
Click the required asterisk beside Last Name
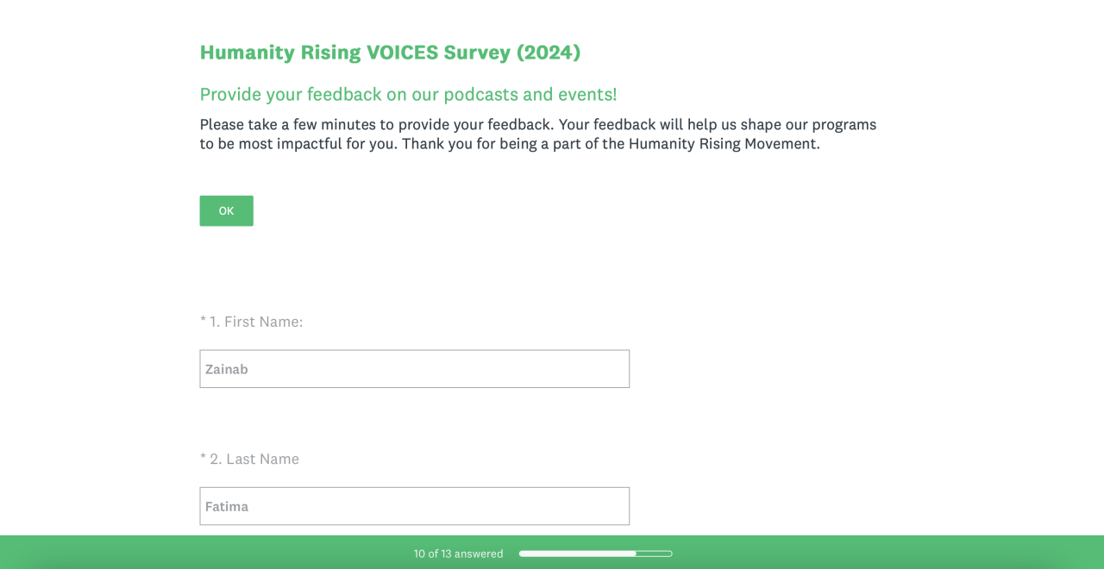pos(203,458)
